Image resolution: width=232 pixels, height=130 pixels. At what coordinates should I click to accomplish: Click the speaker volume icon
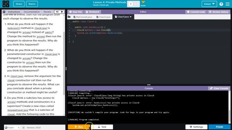(57, 12)
